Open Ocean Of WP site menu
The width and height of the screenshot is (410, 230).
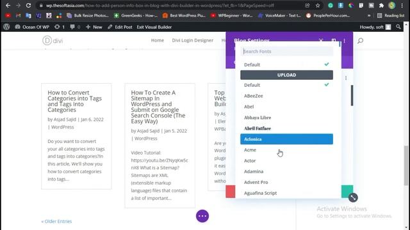(32, 27)
